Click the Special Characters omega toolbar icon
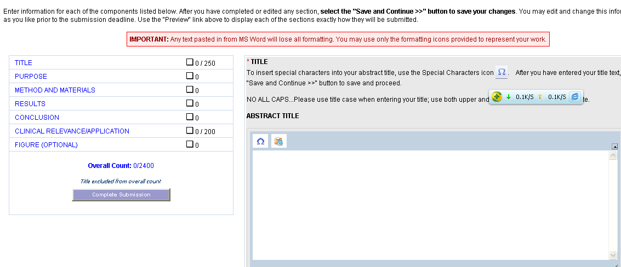 pos(260,141)
